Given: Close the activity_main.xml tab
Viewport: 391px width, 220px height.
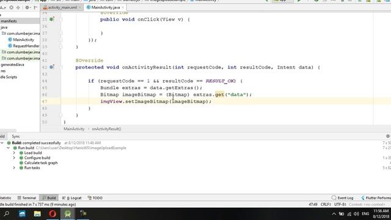Looking at the screenshot, I should [80, 7].
